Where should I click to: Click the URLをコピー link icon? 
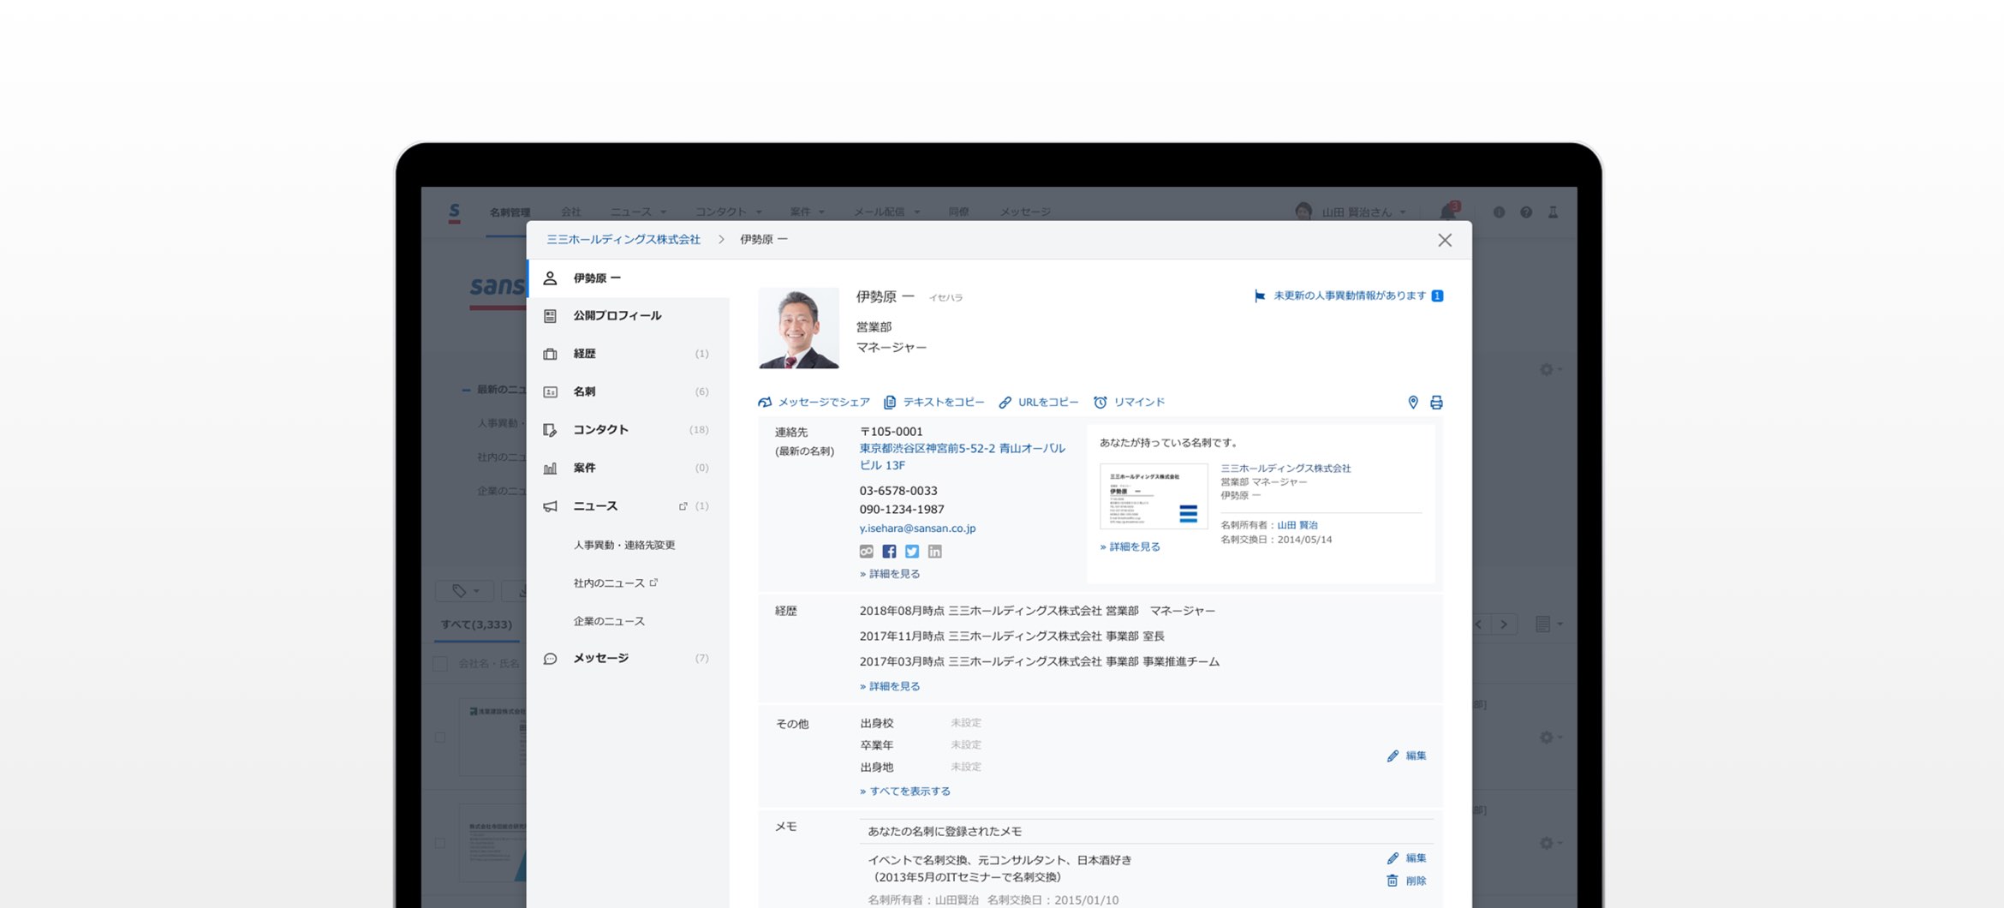[x=1005, y=402]
